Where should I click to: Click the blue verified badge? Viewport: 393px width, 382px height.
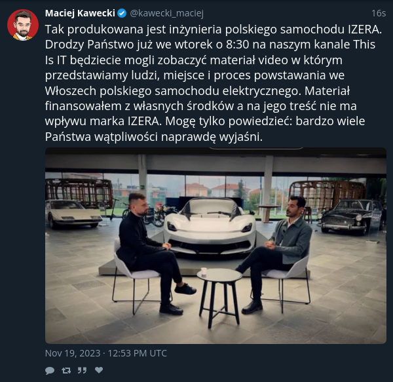point(122,13)
